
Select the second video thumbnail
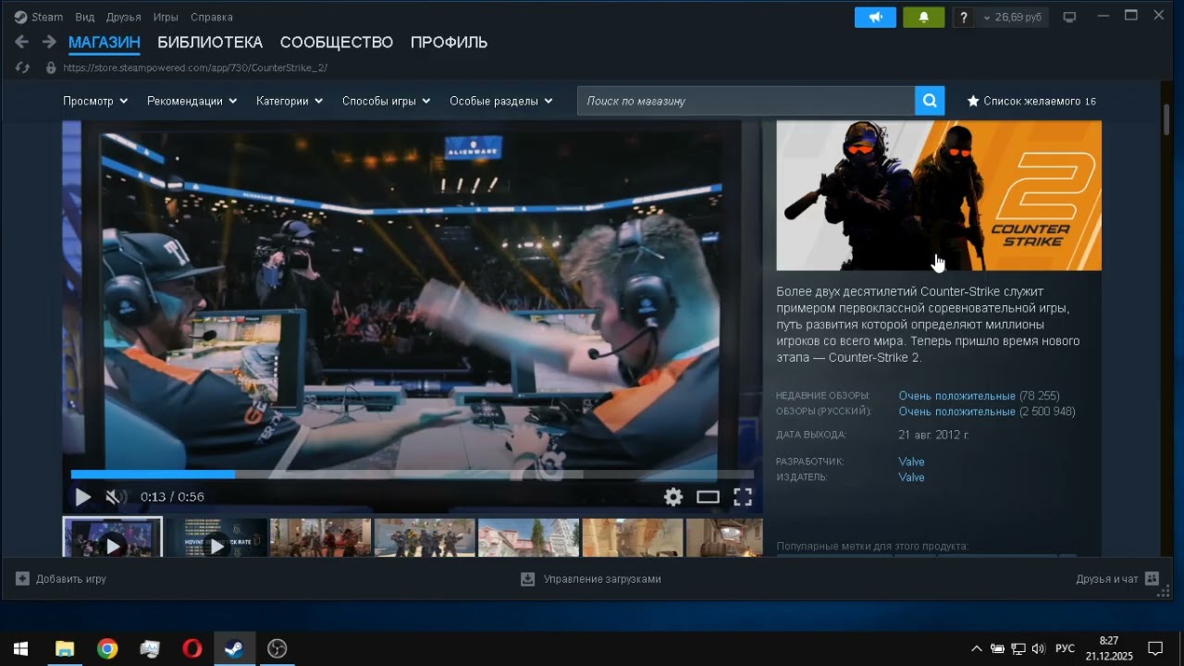[216, 537]
